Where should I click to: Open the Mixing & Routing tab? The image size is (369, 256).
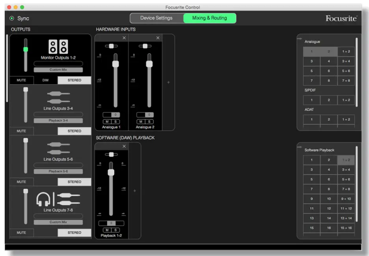pyautogui.click(x=209, y=18)
